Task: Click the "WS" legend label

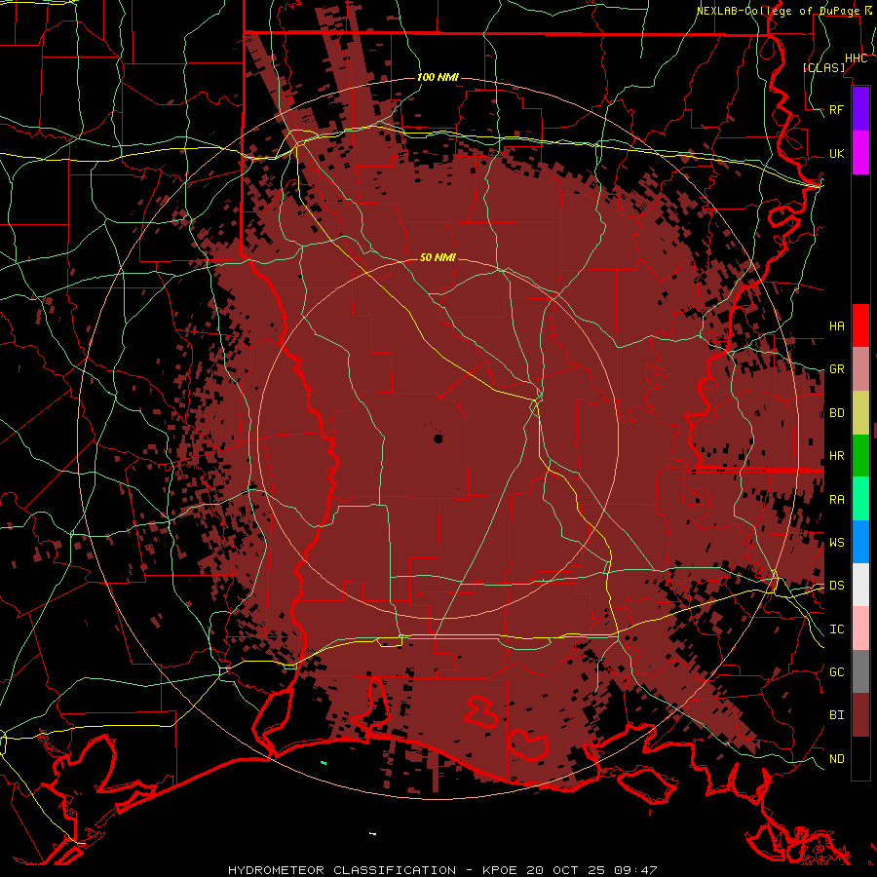Action: coord(836,542)
